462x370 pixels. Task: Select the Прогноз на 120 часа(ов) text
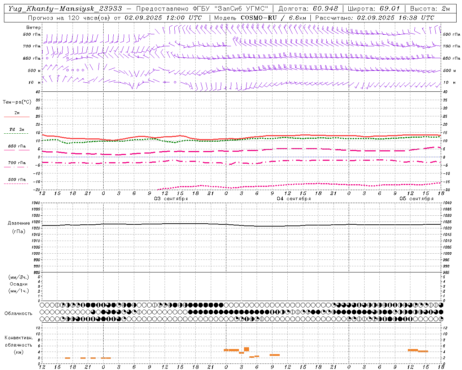[x=69, y=18]
